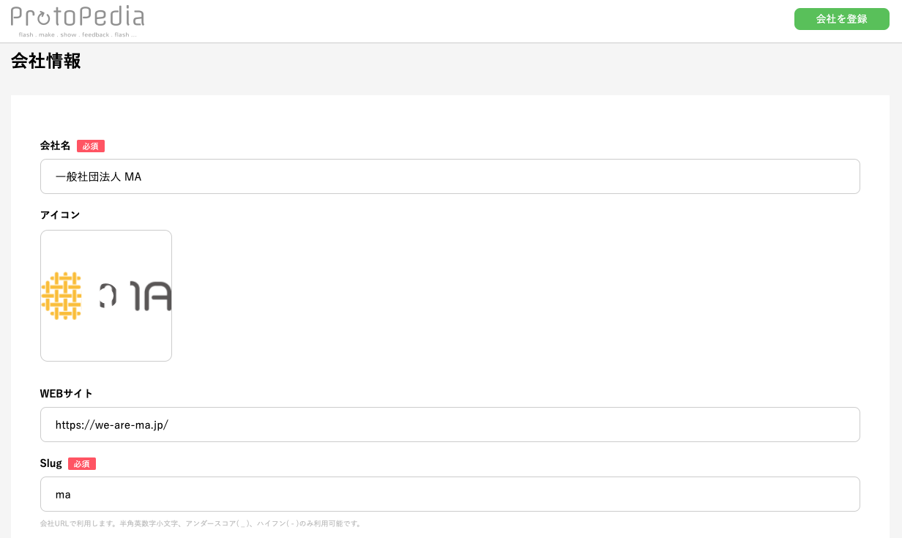Focus the Slug input containing 'ma'
Screen dimensions: 902x538
450,494
